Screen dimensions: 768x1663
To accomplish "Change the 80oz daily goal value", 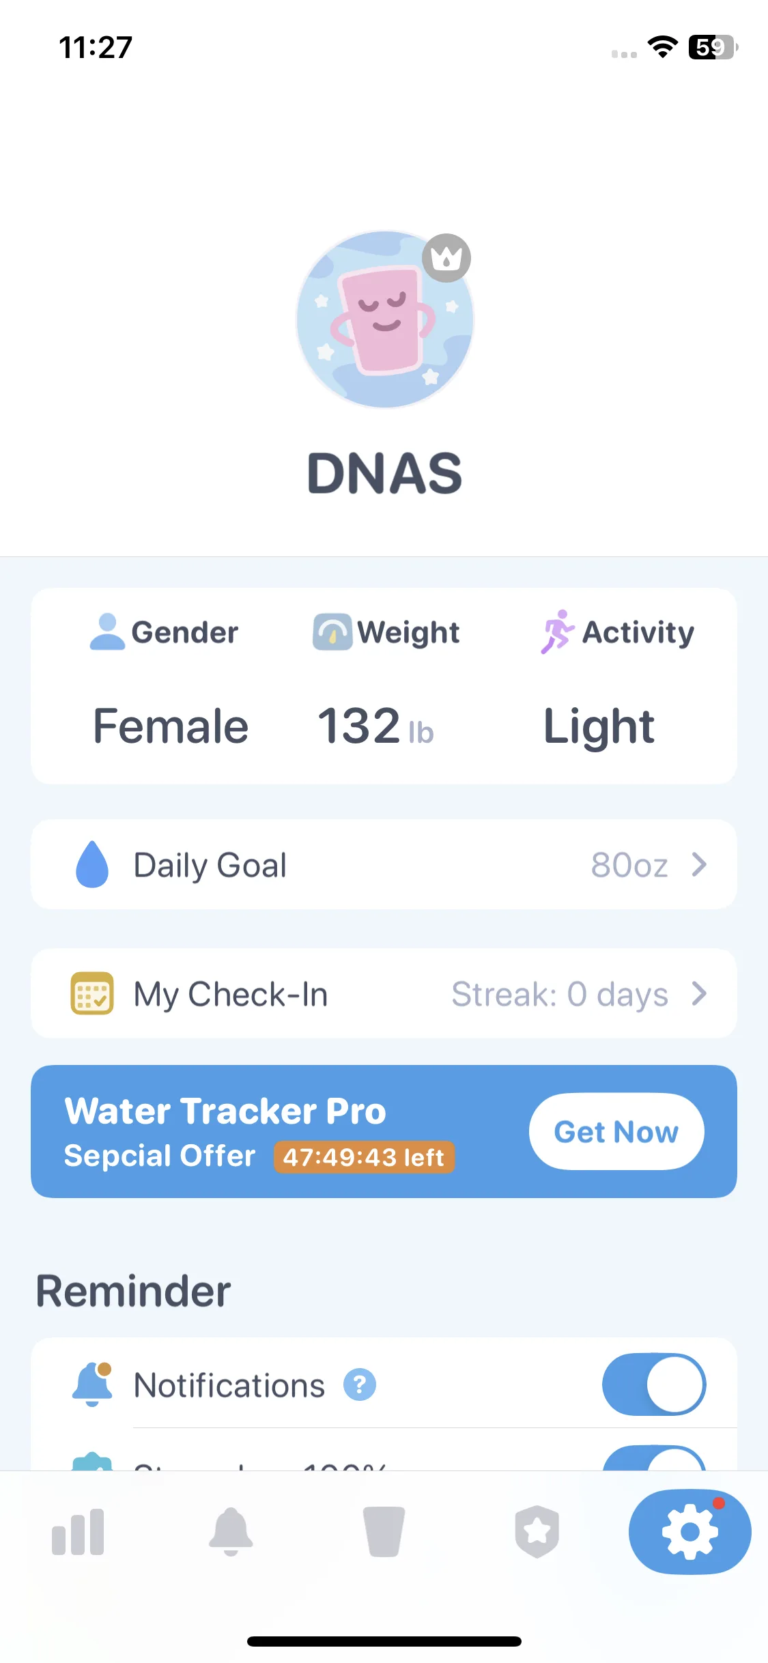I will tap(629, 865).
